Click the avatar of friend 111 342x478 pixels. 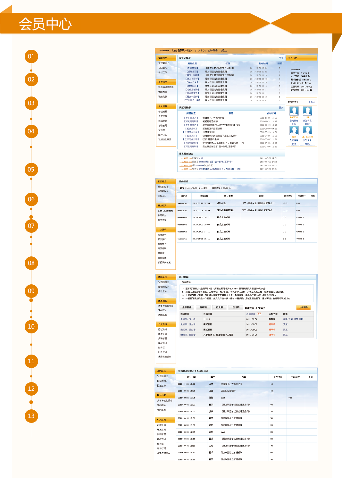[x=307, y=111]
